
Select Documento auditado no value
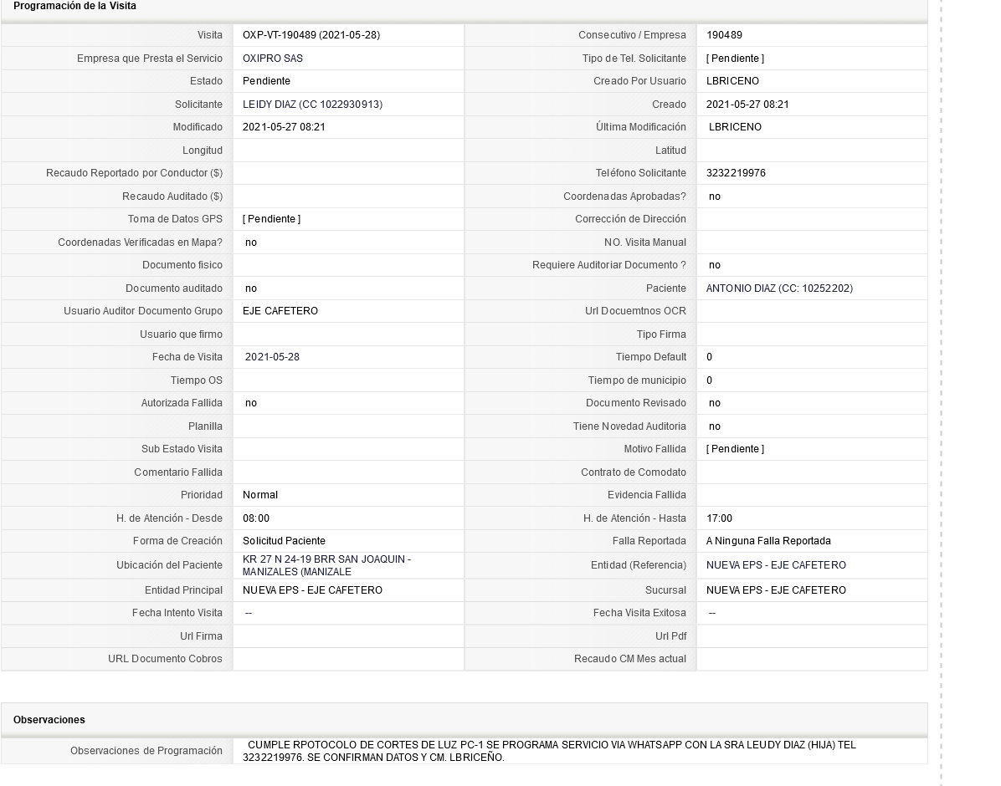click(251, 288)
